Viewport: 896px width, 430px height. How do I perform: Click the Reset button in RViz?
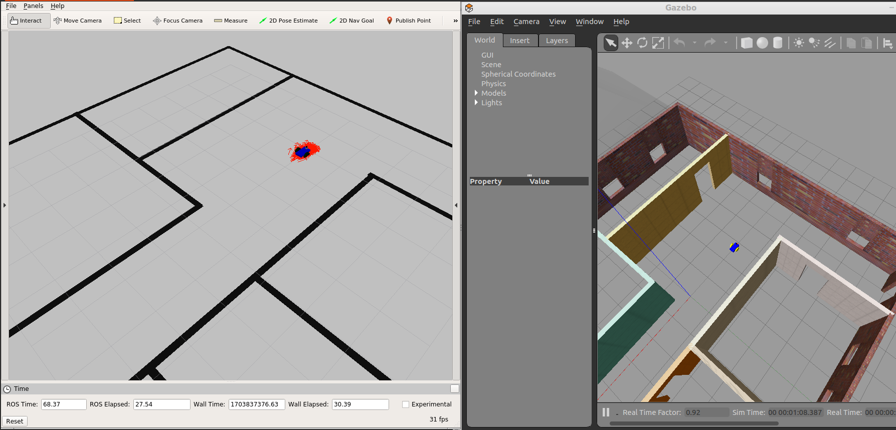coord(15,421)
